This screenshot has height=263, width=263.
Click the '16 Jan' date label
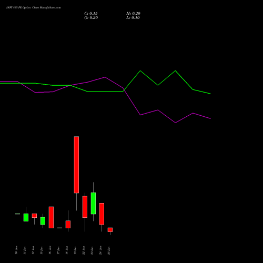[50, 250]
